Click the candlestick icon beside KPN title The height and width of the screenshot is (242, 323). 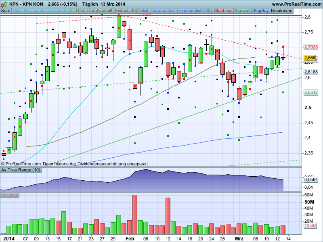[4, 4]
